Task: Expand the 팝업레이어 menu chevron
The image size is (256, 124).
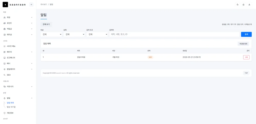Action: 32,69
